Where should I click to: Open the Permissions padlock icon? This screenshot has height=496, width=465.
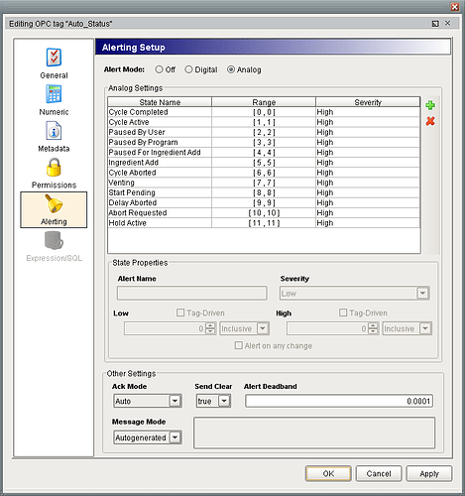(x=54, y=167)
